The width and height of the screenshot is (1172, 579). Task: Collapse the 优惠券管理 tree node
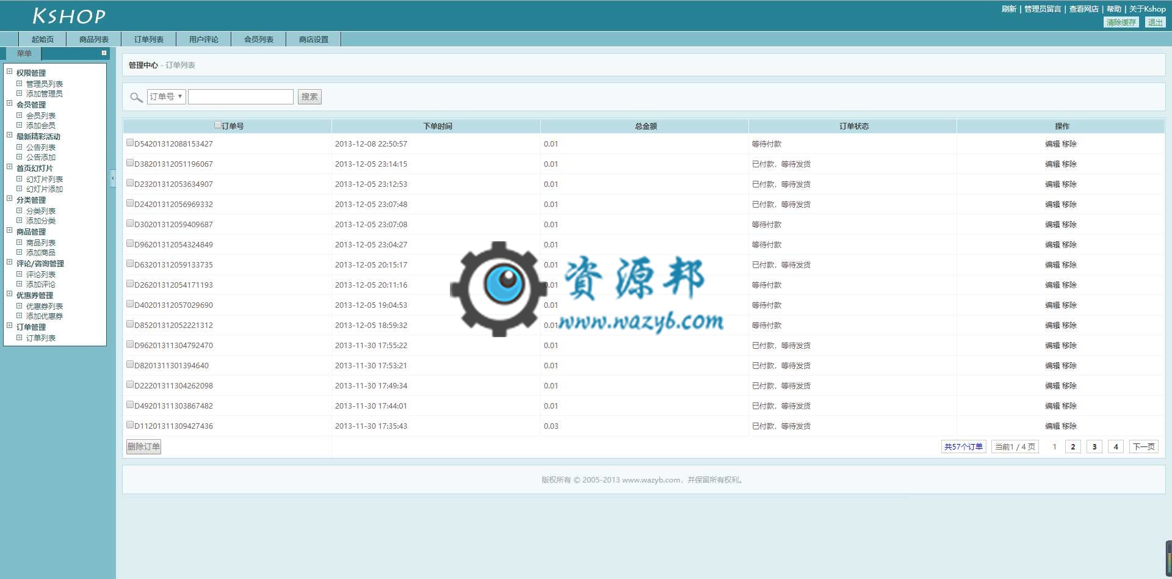click(9, 294)
